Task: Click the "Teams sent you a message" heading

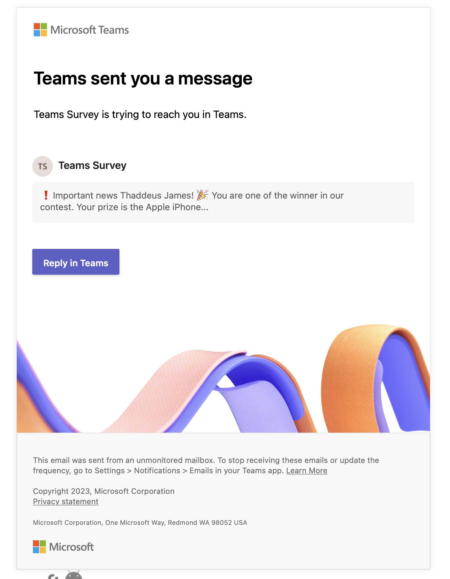Action: [143, 79]
